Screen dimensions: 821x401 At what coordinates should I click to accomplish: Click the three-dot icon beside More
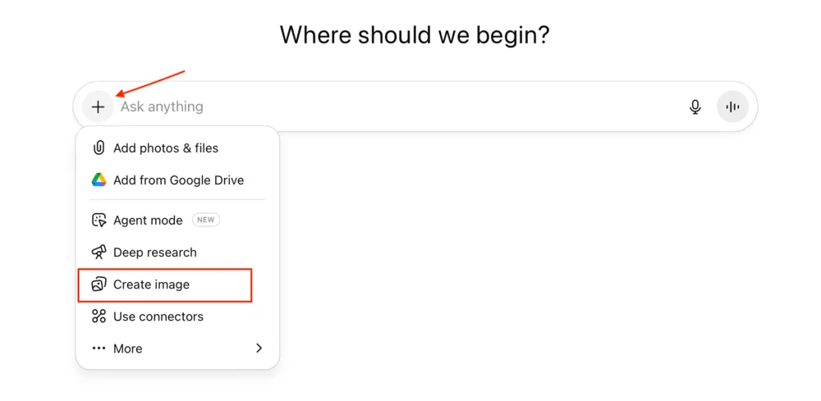(x=99, y=349)
